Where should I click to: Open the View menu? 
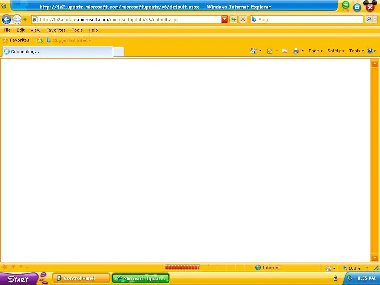35,30
